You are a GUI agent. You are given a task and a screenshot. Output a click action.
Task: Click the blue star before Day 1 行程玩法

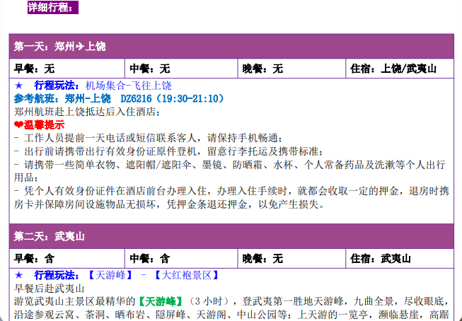19,86
